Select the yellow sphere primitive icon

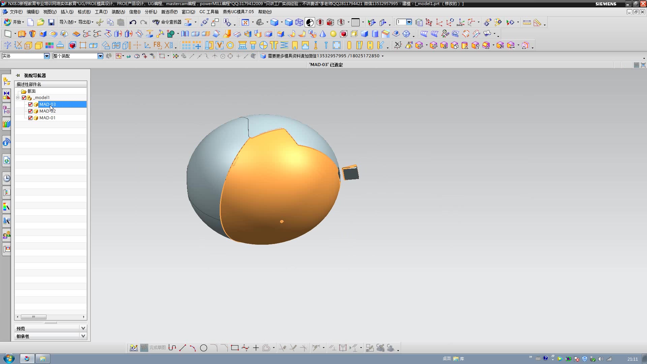333,34
